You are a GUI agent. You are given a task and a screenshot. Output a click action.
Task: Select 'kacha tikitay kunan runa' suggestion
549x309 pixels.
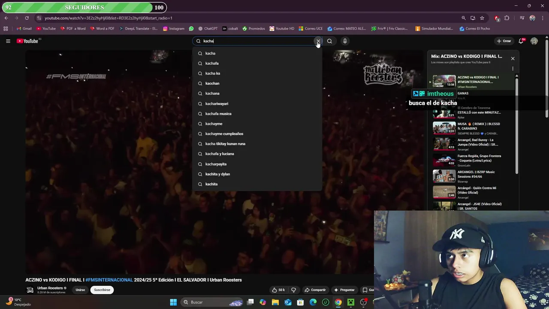click(257, 144)
